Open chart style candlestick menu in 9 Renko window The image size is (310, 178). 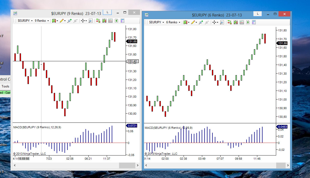[x=54, y=21]
